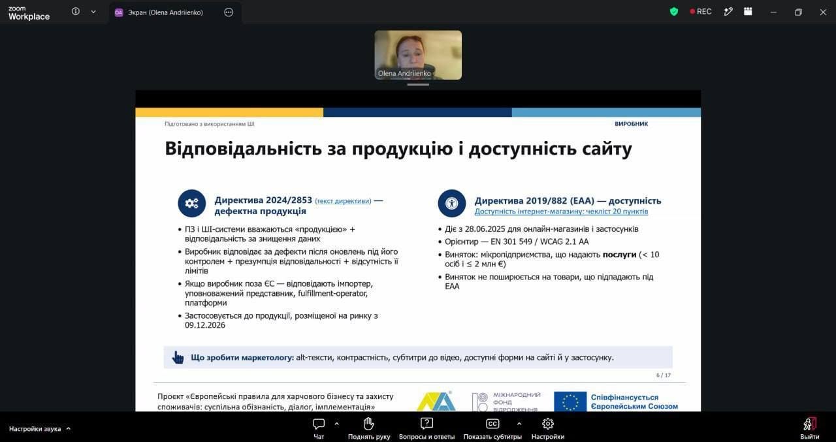Click bullet Орієнтир — EN 301 549
The width and height of the screenshot is (836, 442).
coord(517,242)
